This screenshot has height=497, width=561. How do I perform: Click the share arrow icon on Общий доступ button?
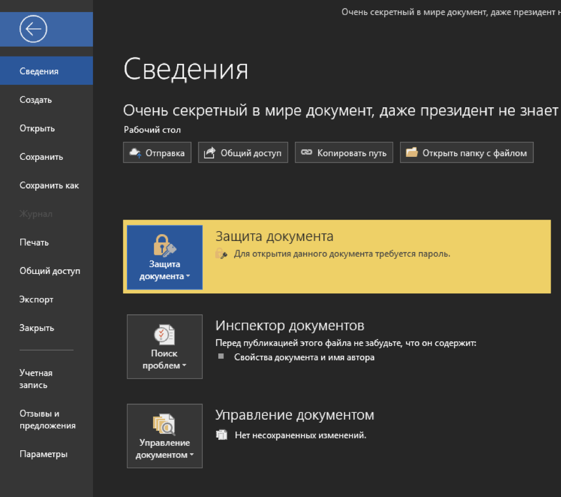click(x=210, y=153)
